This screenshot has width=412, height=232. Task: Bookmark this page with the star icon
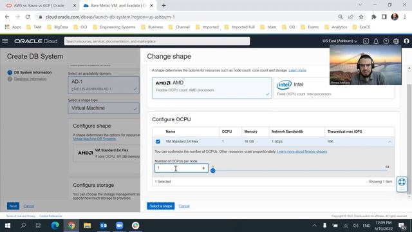361,17
